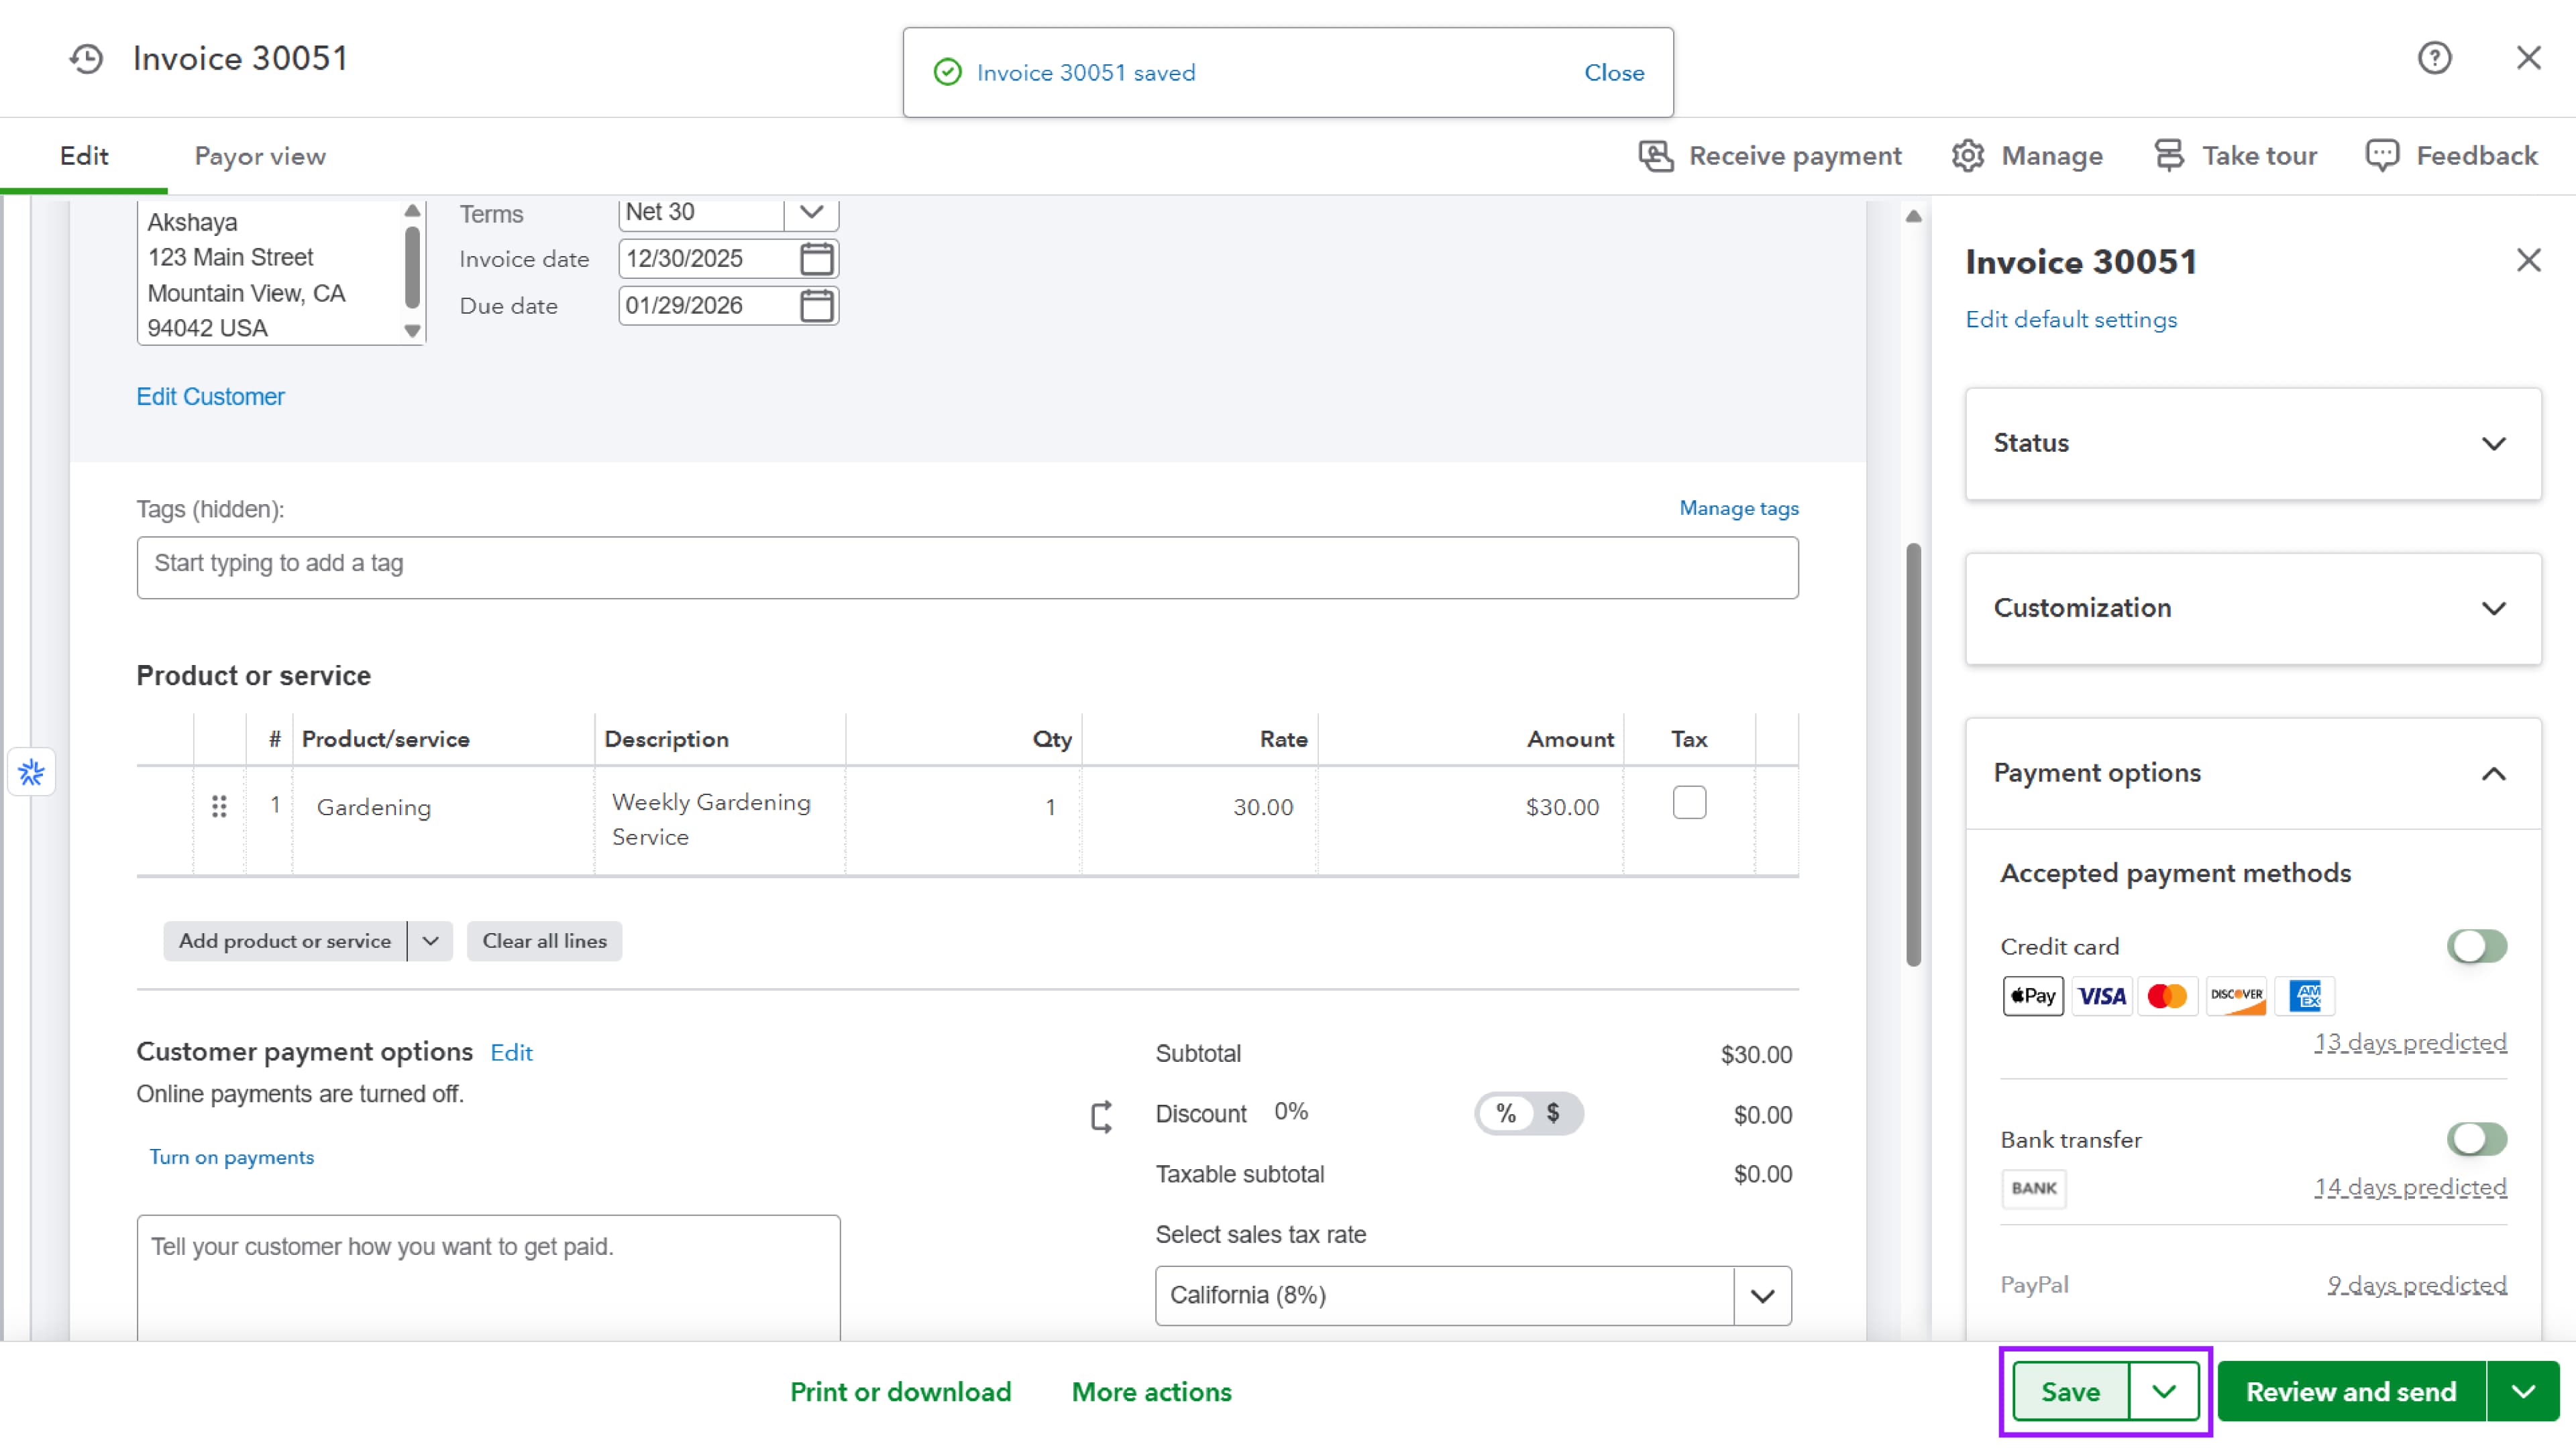2576x1448 pixels.
Task: Click the Take tour signpost icon
Action: pyautogui.click(x=2168, y=156)
